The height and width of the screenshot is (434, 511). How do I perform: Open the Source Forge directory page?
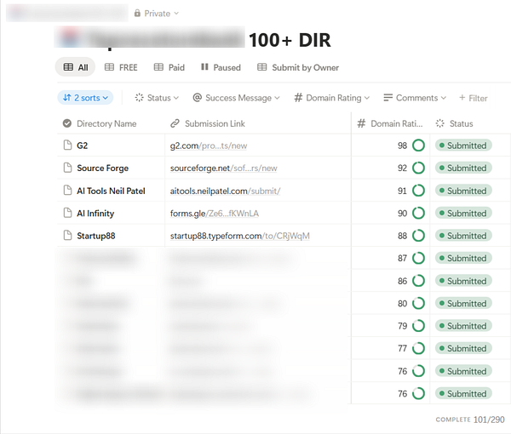103,168
